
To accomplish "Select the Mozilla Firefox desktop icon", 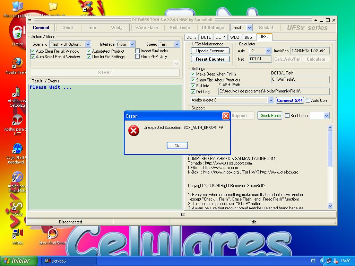I will (x=17, y=63).
